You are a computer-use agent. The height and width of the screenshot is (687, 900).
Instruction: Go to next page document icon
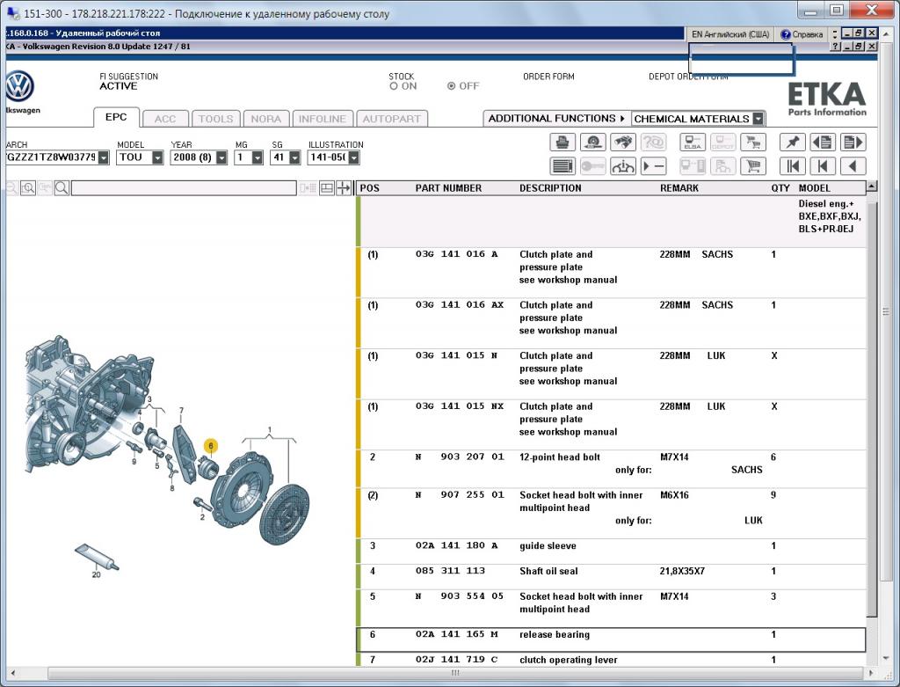(853, 142)
